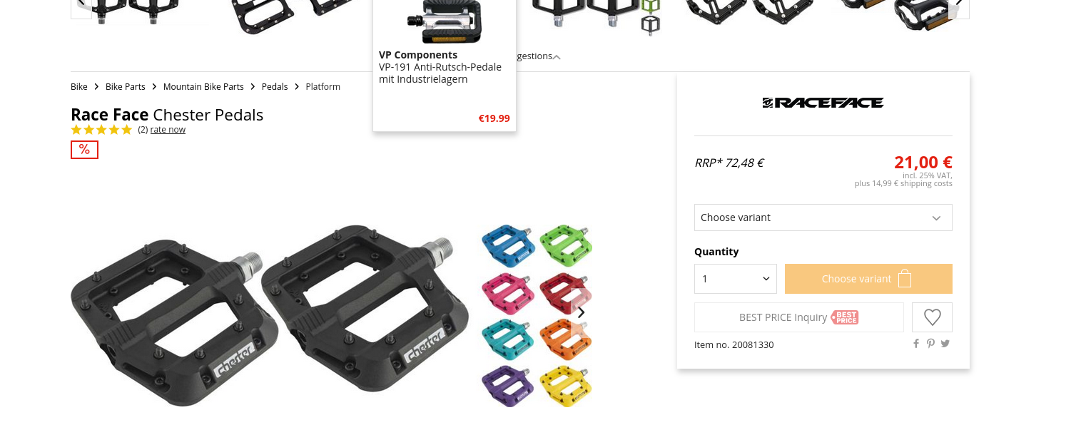1076x430 pixels.
Task: Collapse the suggestions section chevron
Action: (557, 56)
